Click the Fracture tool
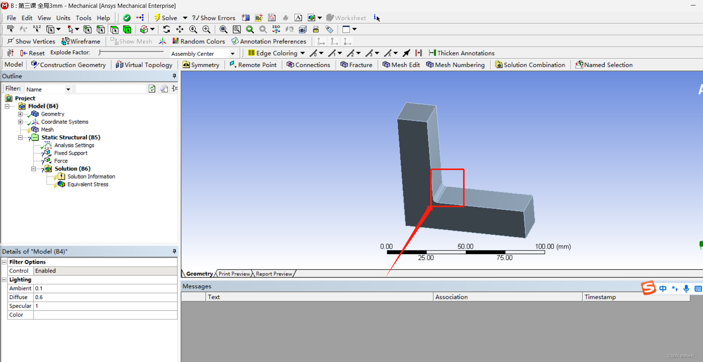 coord(357,65)
